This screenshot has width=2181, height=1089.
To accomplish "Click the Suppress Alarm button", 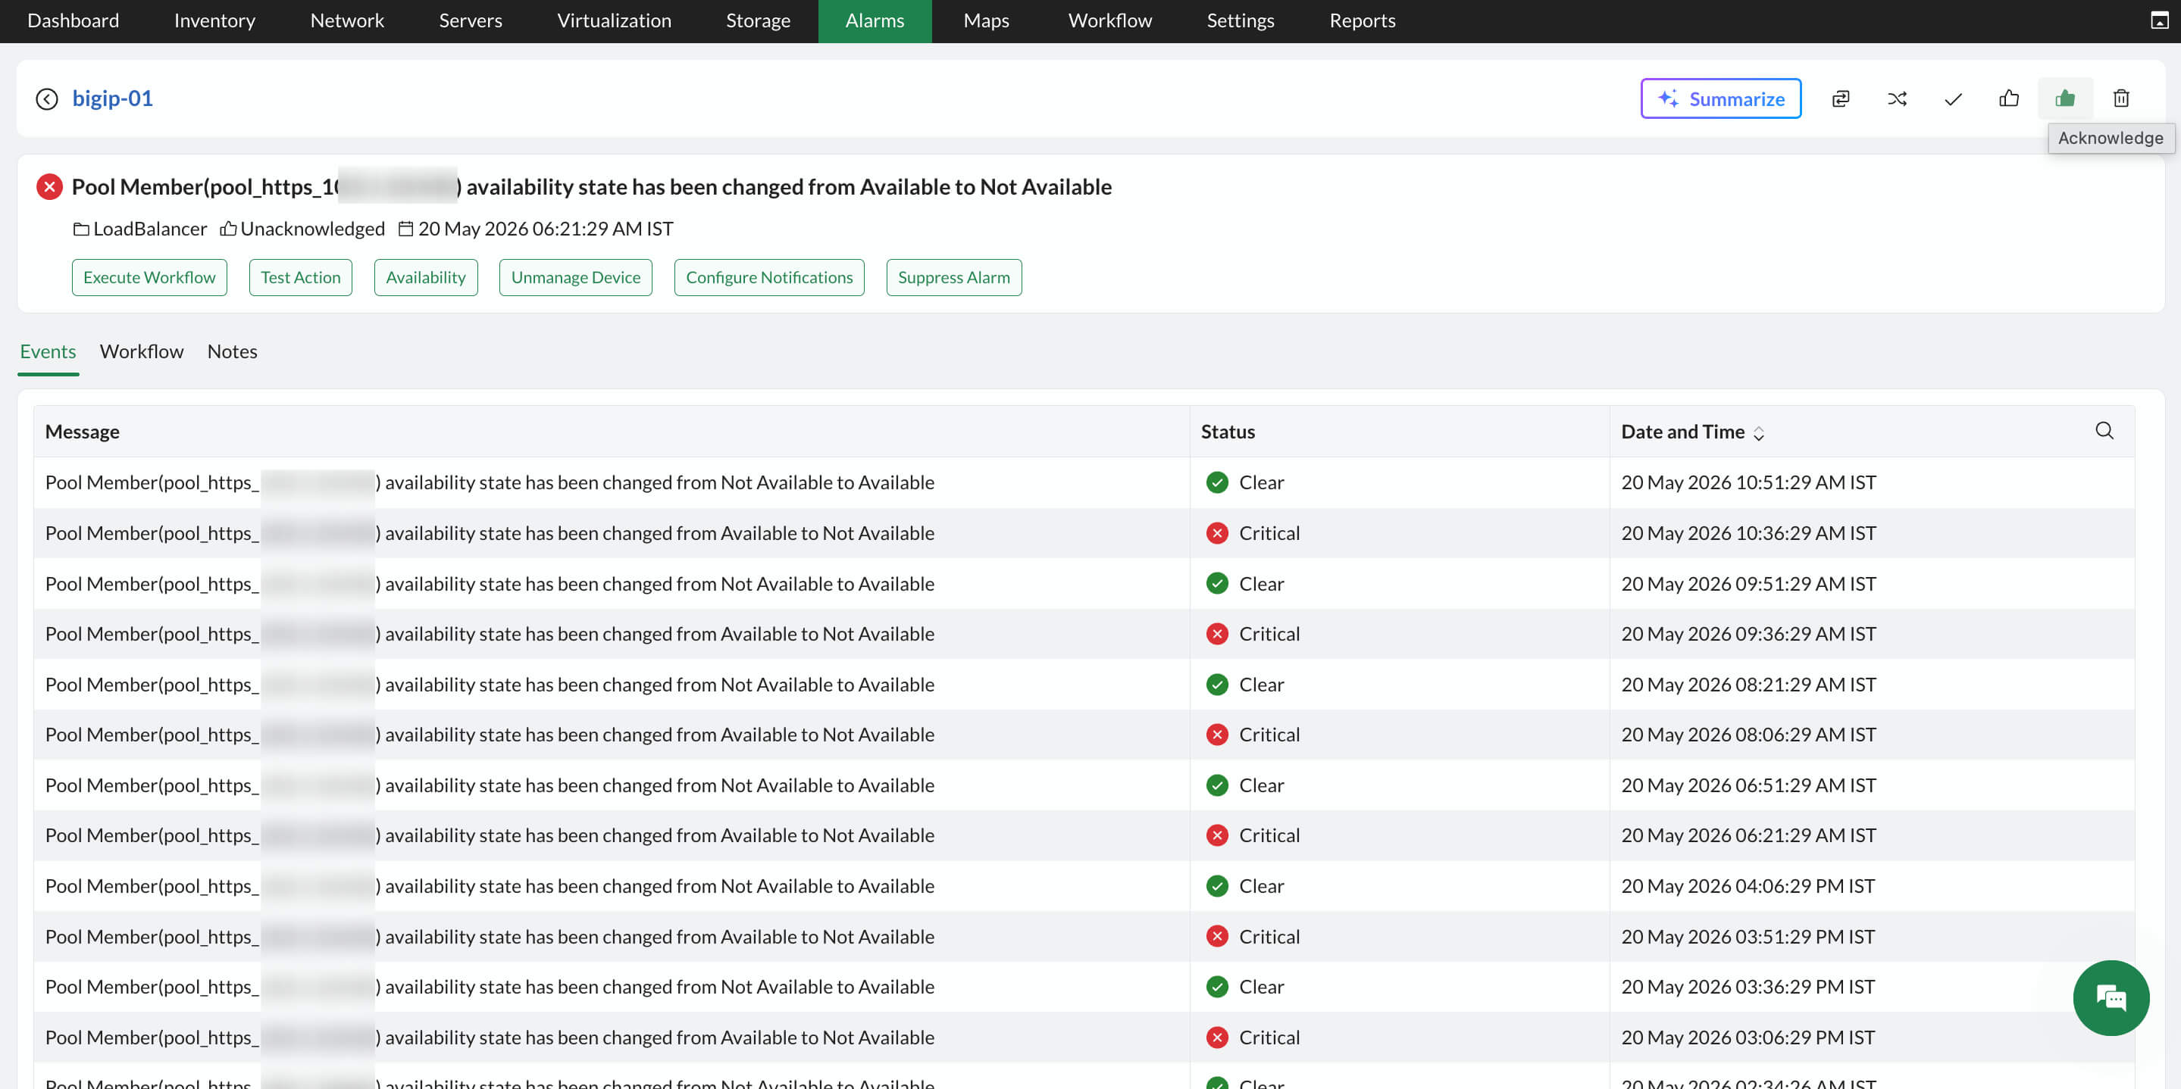I will click(x=953, y=277).
